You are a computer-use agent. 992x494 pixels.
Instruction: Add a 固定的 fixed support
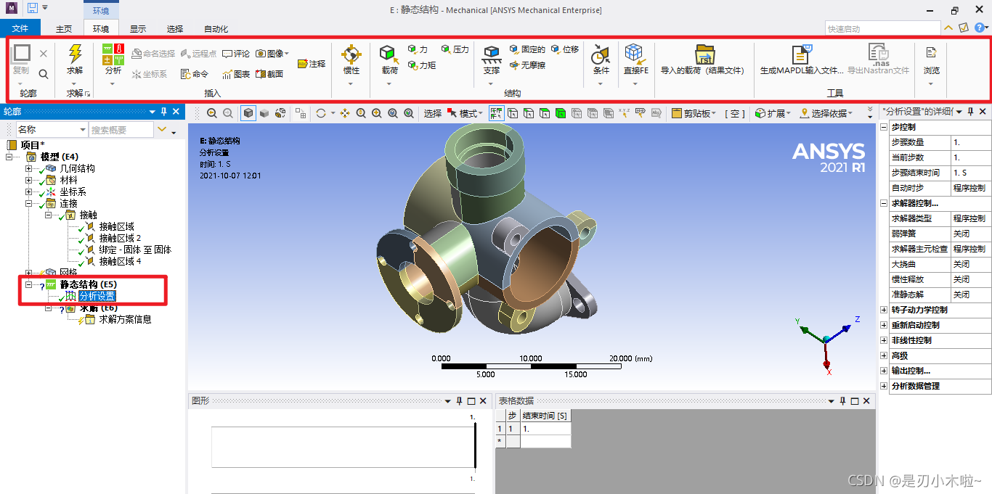pos(527,49)
